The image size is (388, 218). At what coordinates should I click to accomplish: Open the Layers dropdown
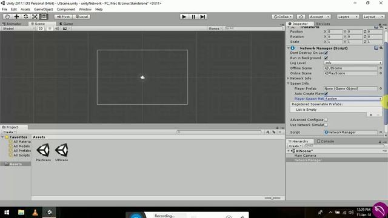(347, 16)
